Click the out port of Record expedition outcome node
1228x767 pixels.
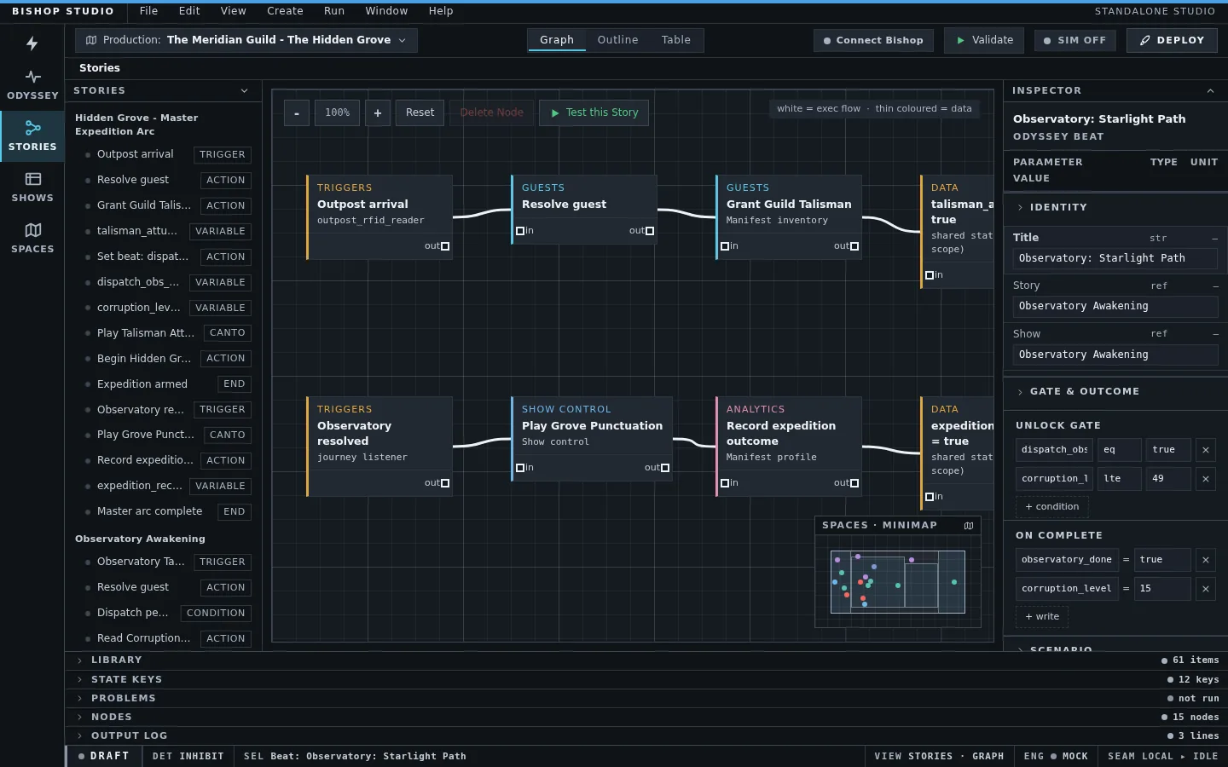[x=854, y=483]
